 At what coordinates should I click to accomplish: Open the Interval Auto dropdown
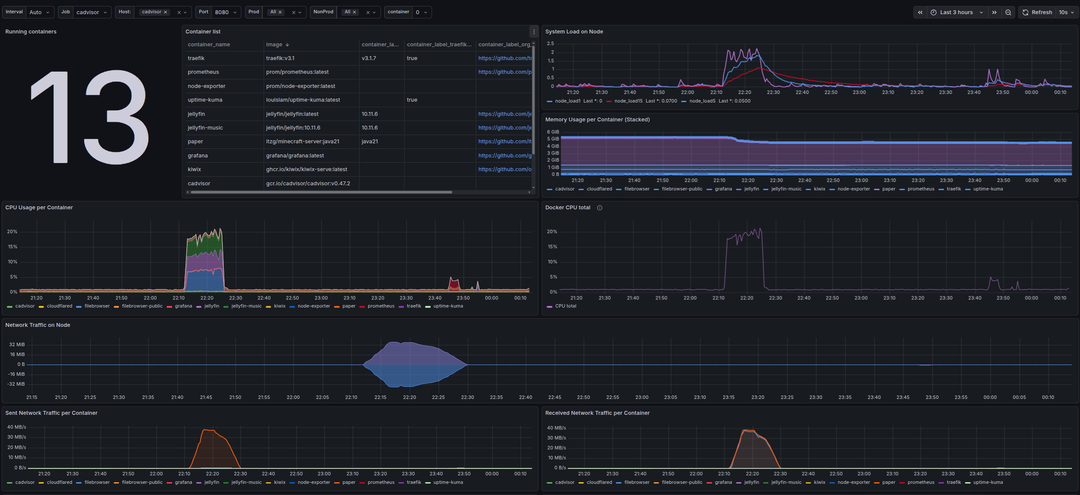40,12
